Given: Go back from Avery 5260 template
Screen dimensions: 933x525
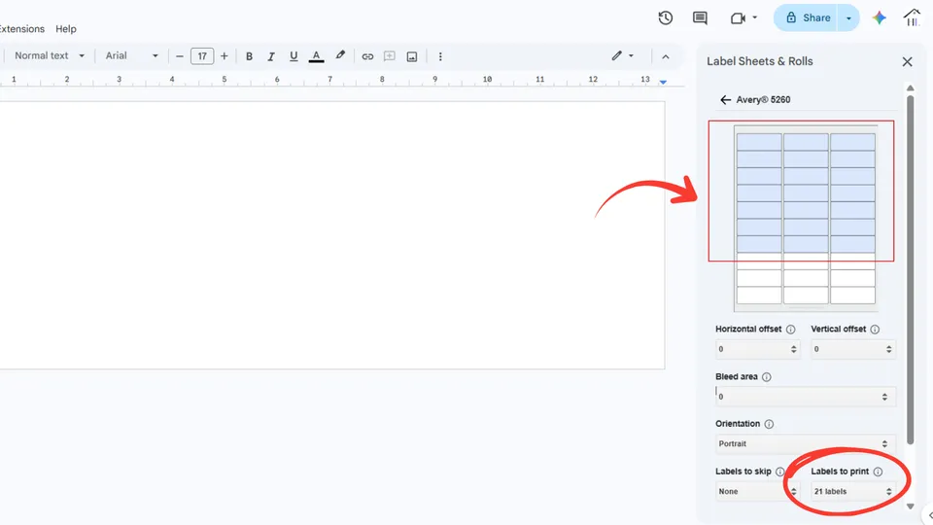Looking at the screenshot, I should point(725,100).
